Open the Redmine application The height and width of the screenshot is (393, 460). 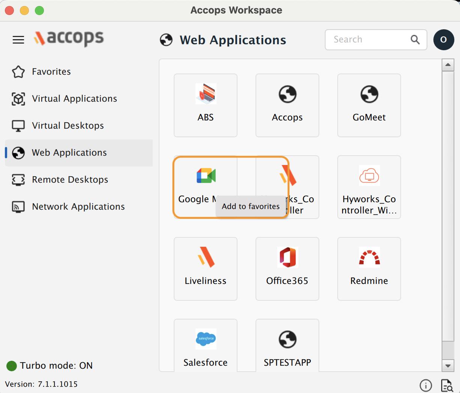369,268
